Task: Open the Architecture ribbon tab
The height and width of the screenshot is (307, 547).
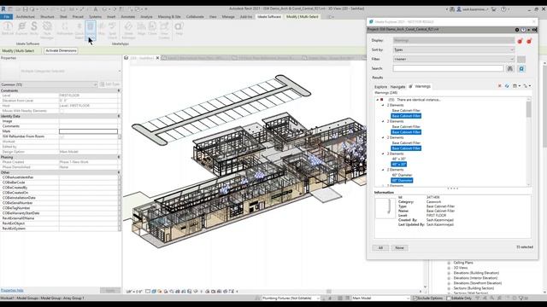Action: click(x=26, y=17)
